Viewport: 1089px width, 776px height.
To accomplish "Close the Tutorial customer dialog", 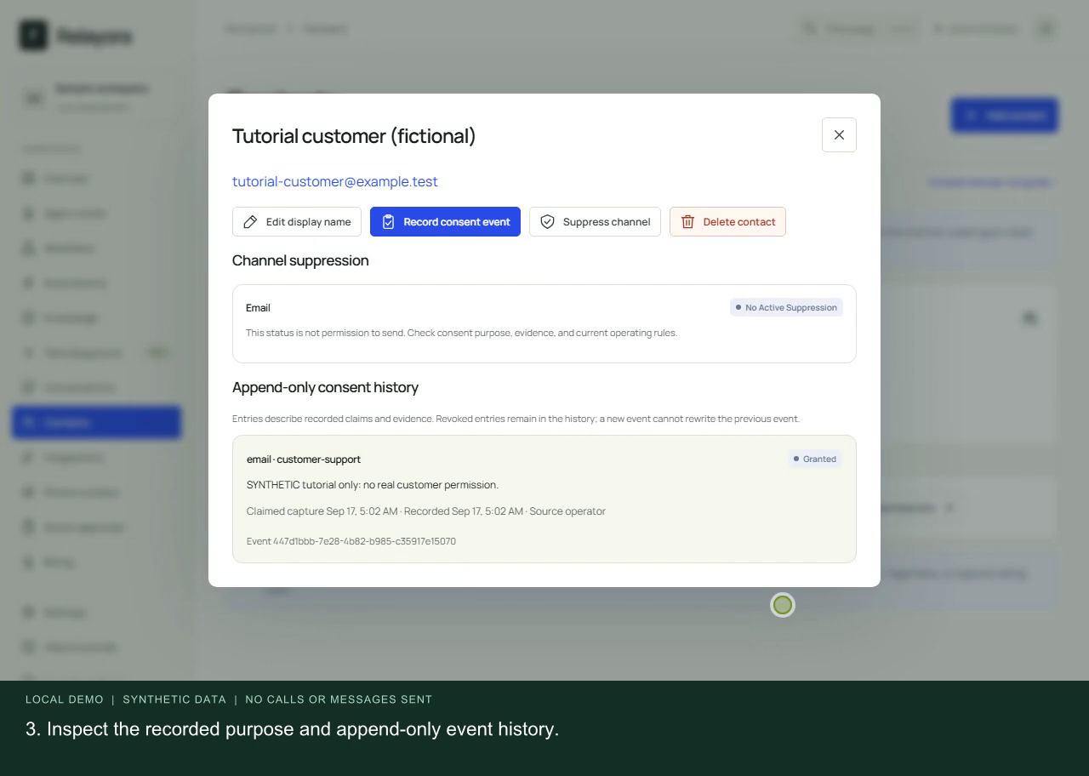I will 839,135.
